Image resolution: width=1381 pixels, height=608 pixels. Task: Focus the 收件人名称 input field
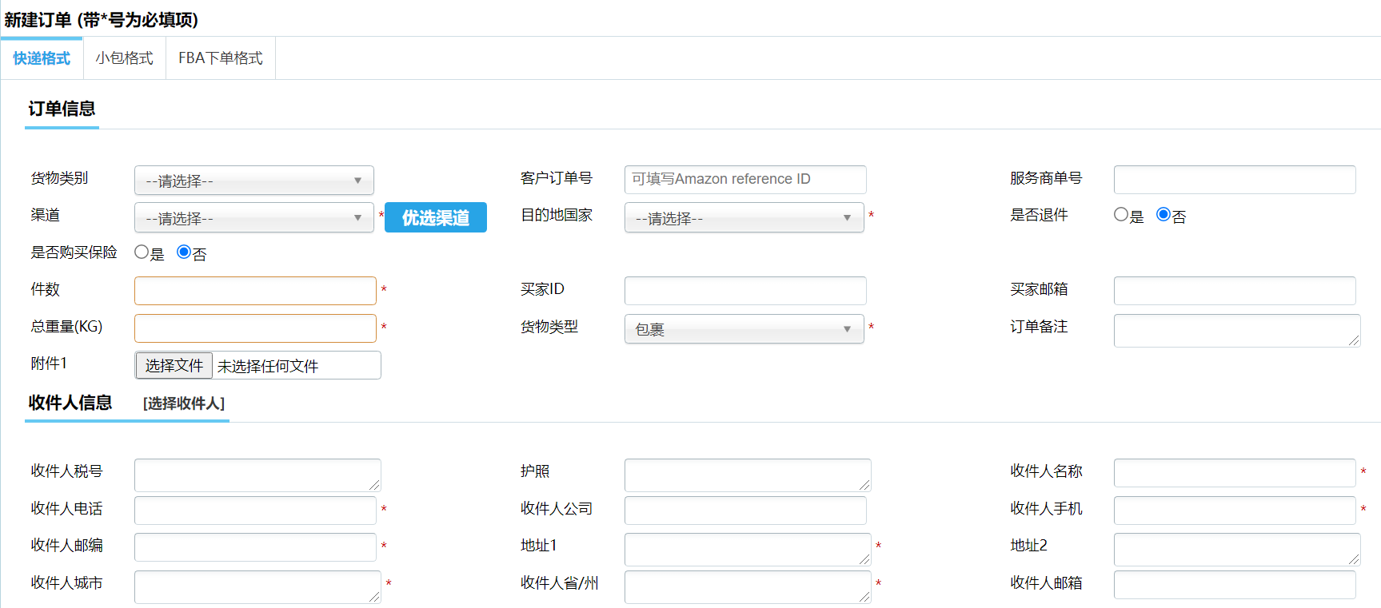[1234, 473]
